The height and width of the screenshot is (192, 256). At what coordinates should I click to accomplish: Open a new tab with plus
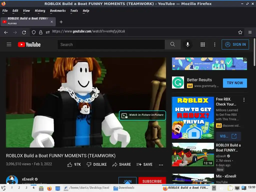pos(61,22)
